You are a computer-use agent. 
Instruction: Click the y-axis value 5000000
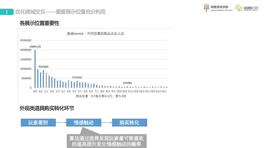[26, 78]
